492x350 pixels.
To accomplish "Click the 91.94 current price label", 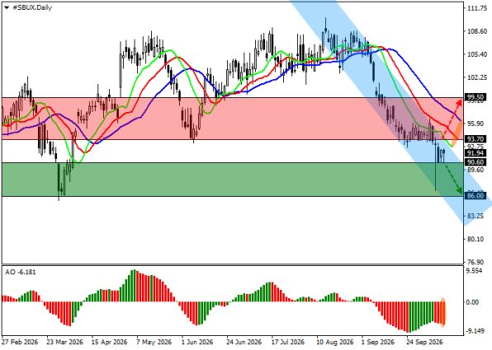I will pos(475,153).
